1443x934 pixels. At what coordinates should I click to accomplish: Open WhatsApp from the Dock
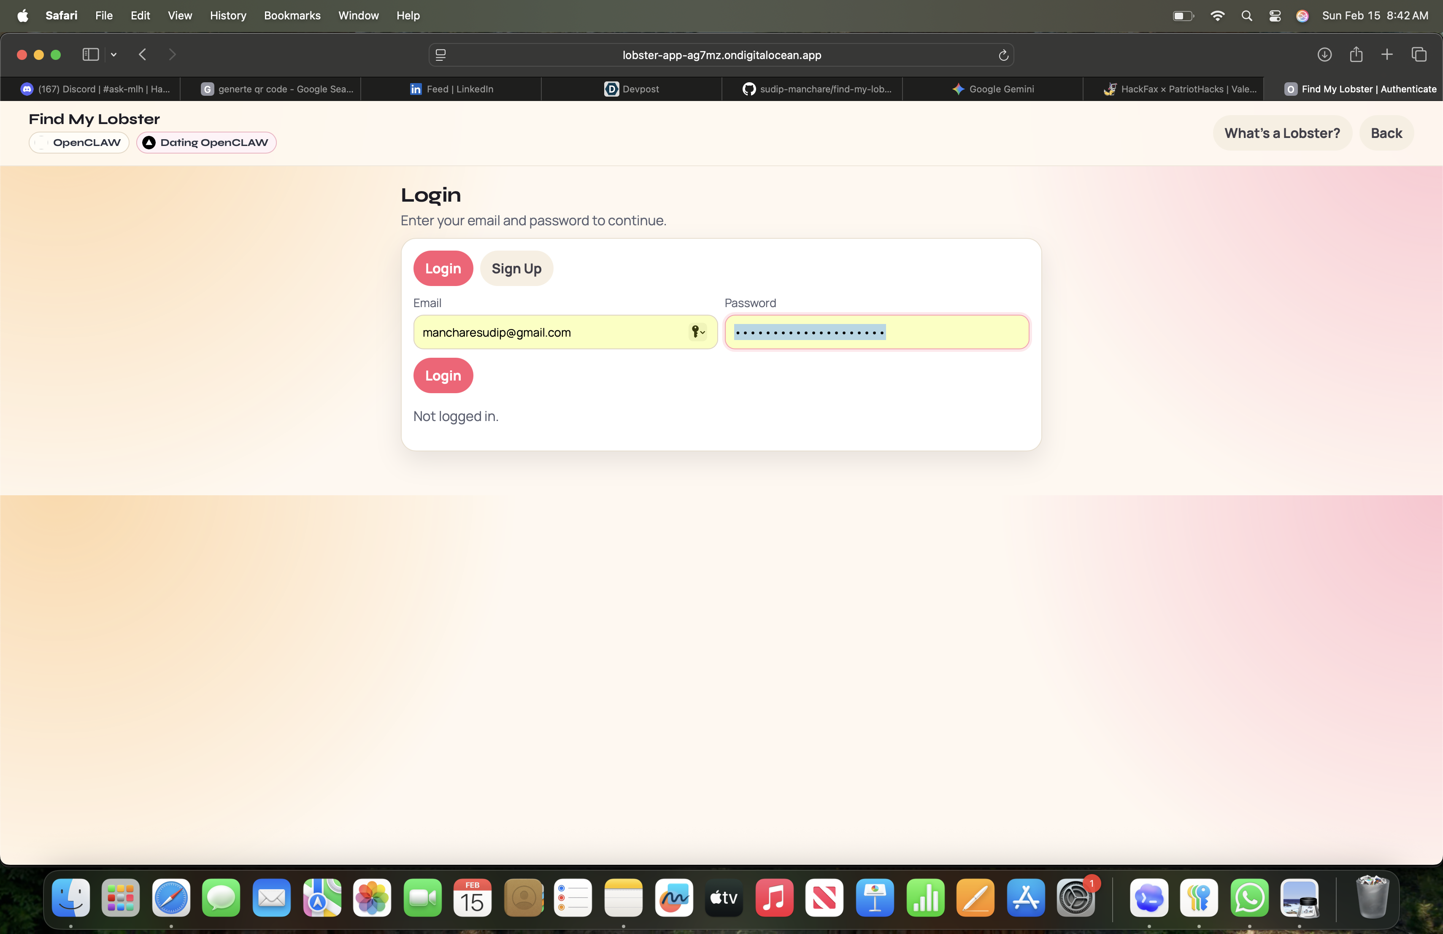(1249, 898)
